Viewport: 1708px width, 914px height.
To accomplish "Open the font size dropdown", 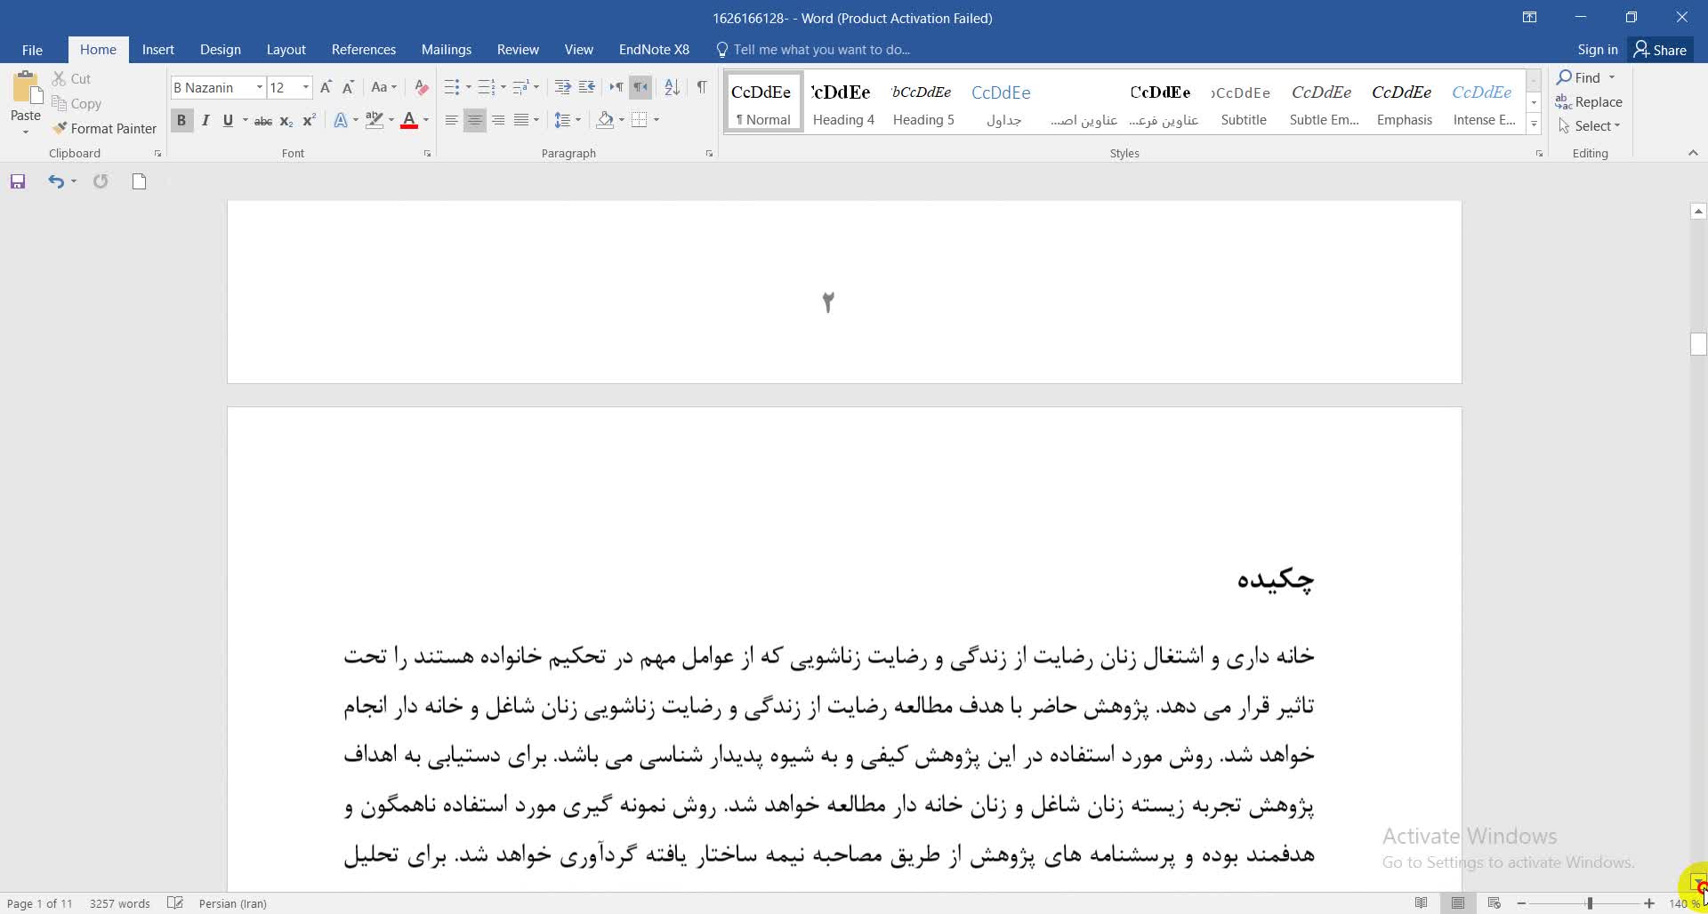I will coord(305,87).
